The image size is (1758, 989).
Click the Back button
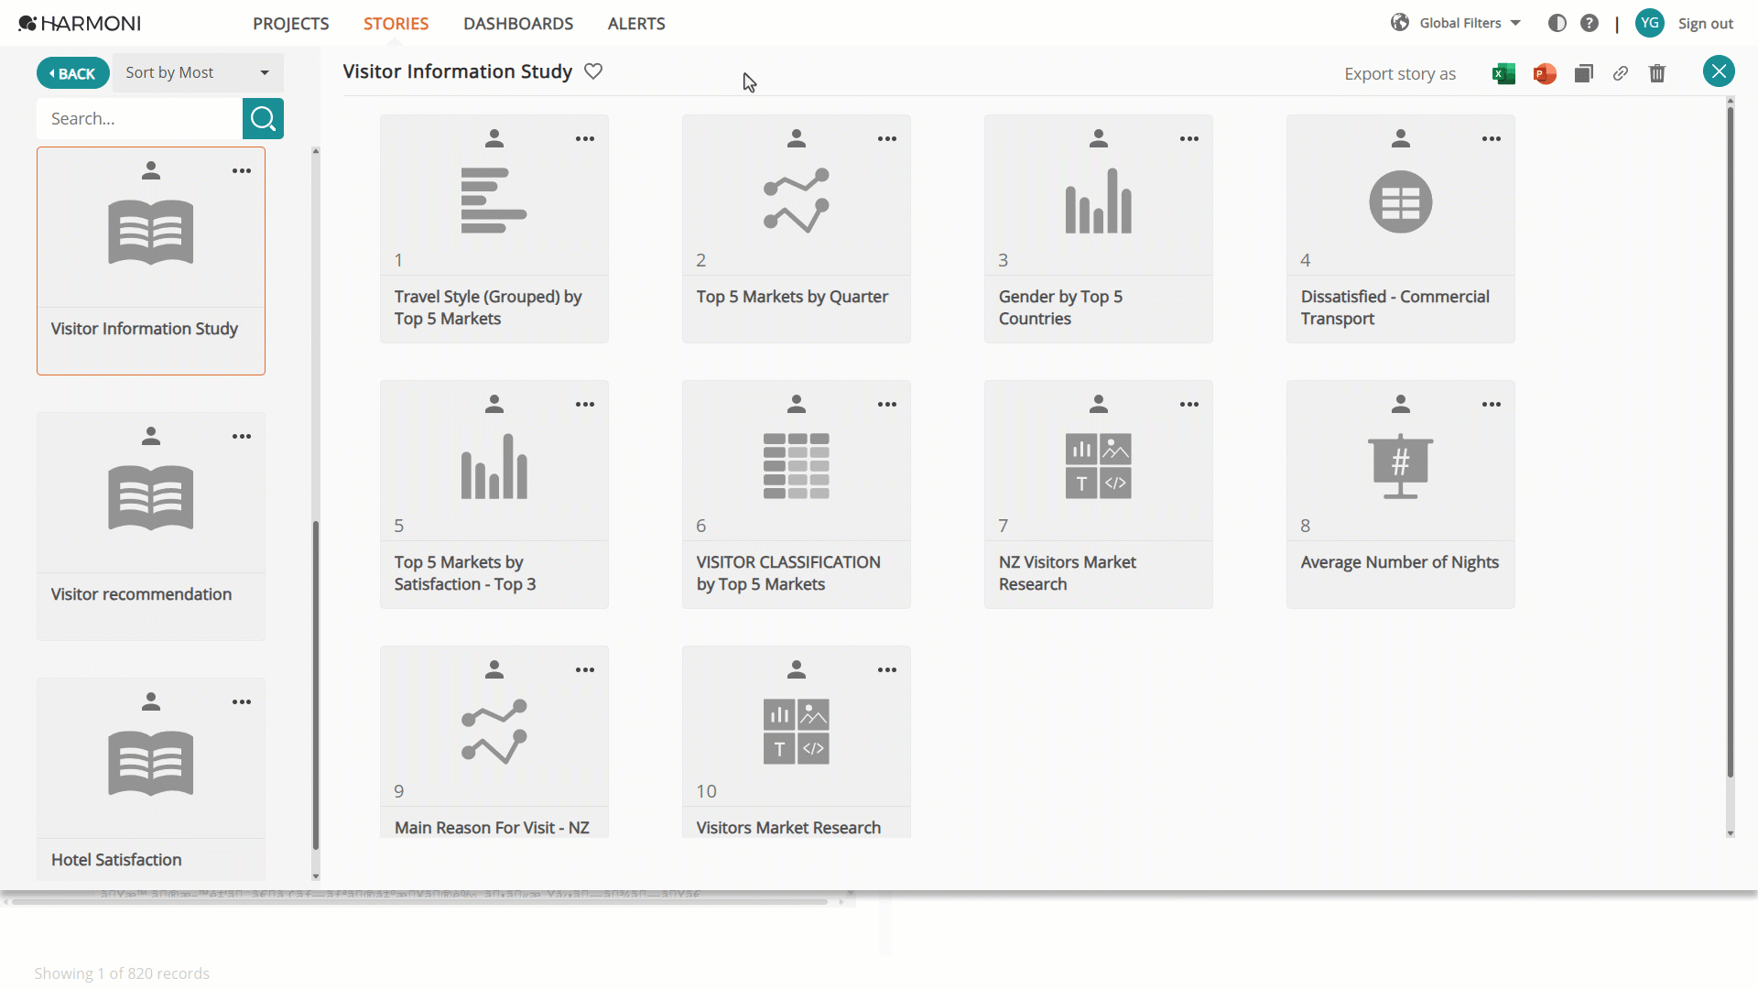pos(72,73)
